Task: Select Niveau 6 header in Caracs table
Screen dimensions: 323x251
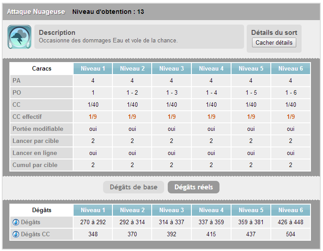Action: [291, 68]
